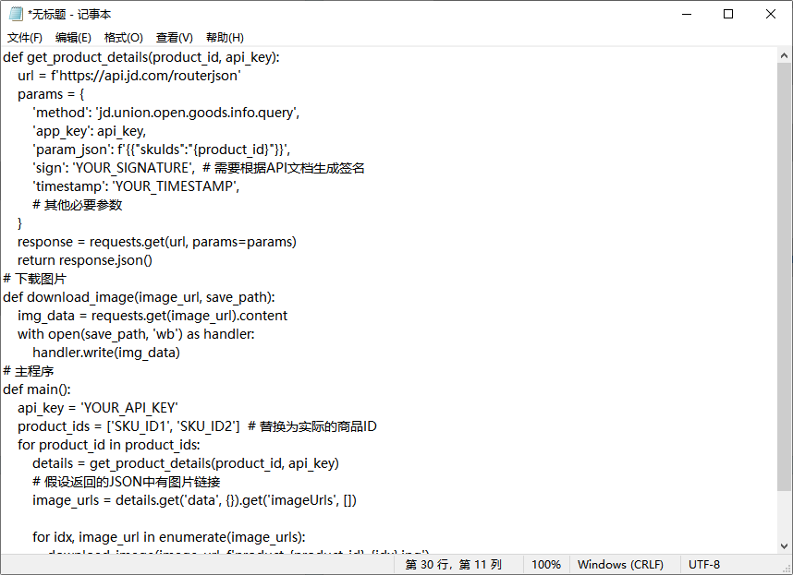Viewport: 793px width, 575px height.
Task: Open the 编辑(E) menu
Action: (73, 37)
